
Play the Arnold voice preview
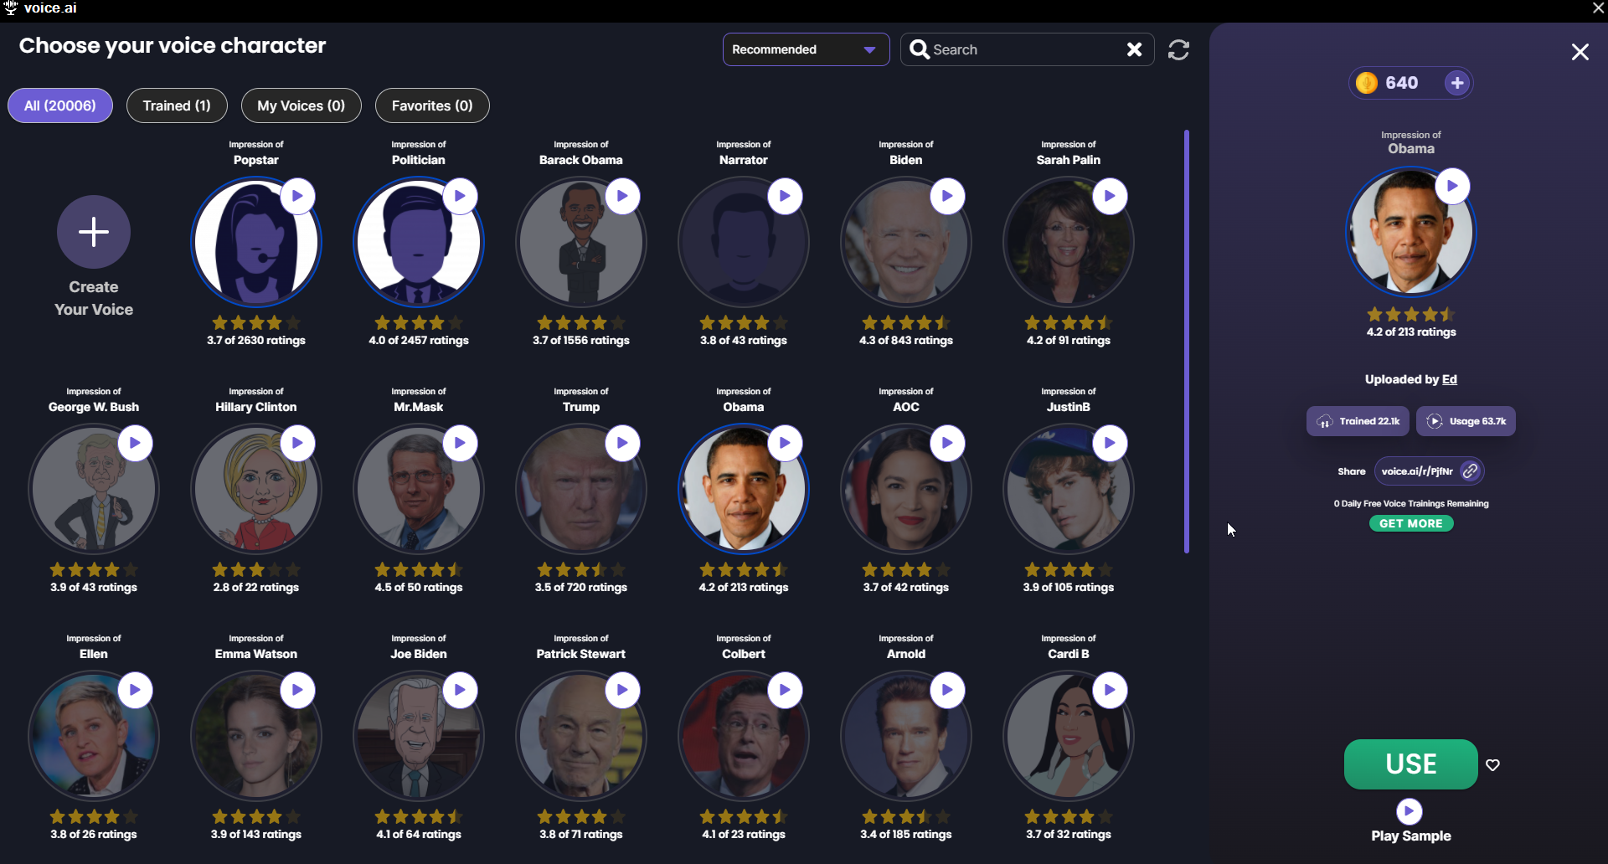[947, 691]
